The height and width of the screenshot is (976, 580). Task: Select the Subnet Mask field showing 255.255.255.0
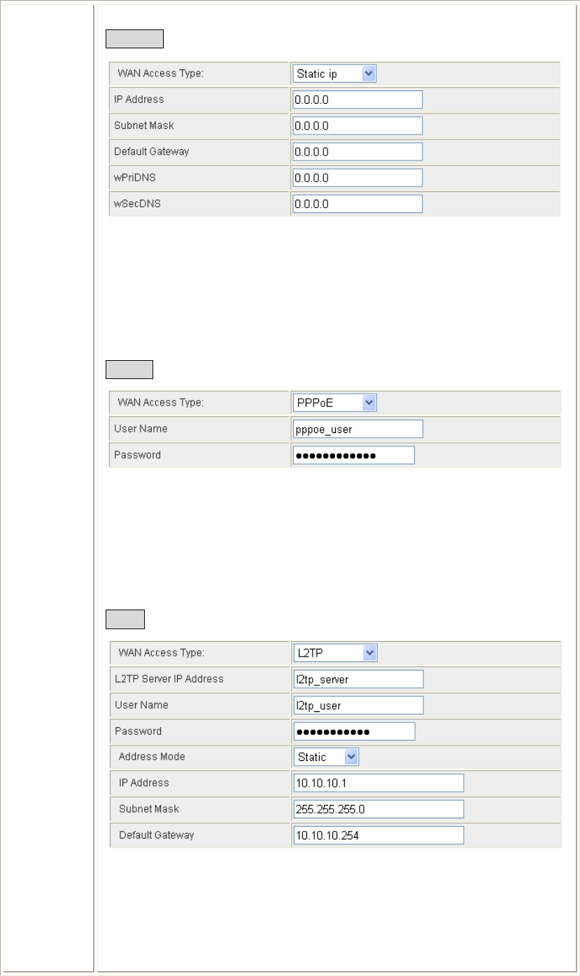[x=379, y=809]
